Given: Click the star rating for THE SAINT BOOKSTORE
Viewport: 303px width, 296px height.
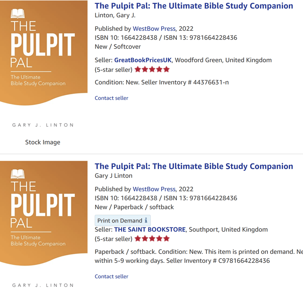Looking at the screenshot, I should (x=152, y=238).
